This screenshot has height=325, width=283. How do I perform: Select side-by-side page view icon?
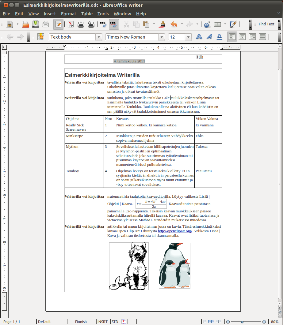(211, 322)
